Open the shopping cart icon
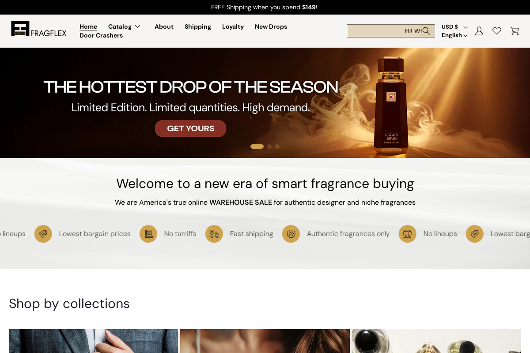 [x=515, y=31]
